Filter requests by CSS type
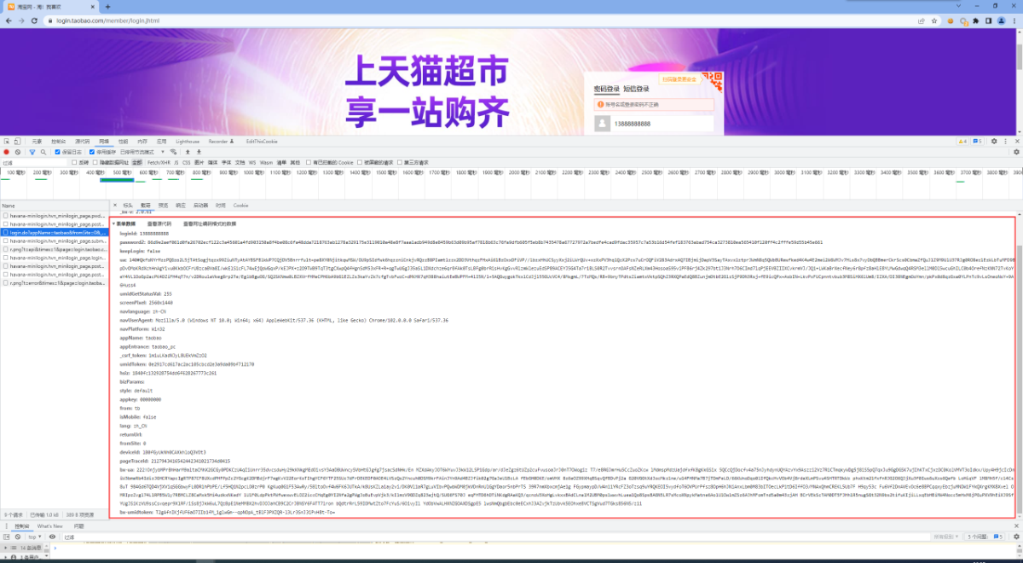1023x563 pixels. (x=187, y=162)
